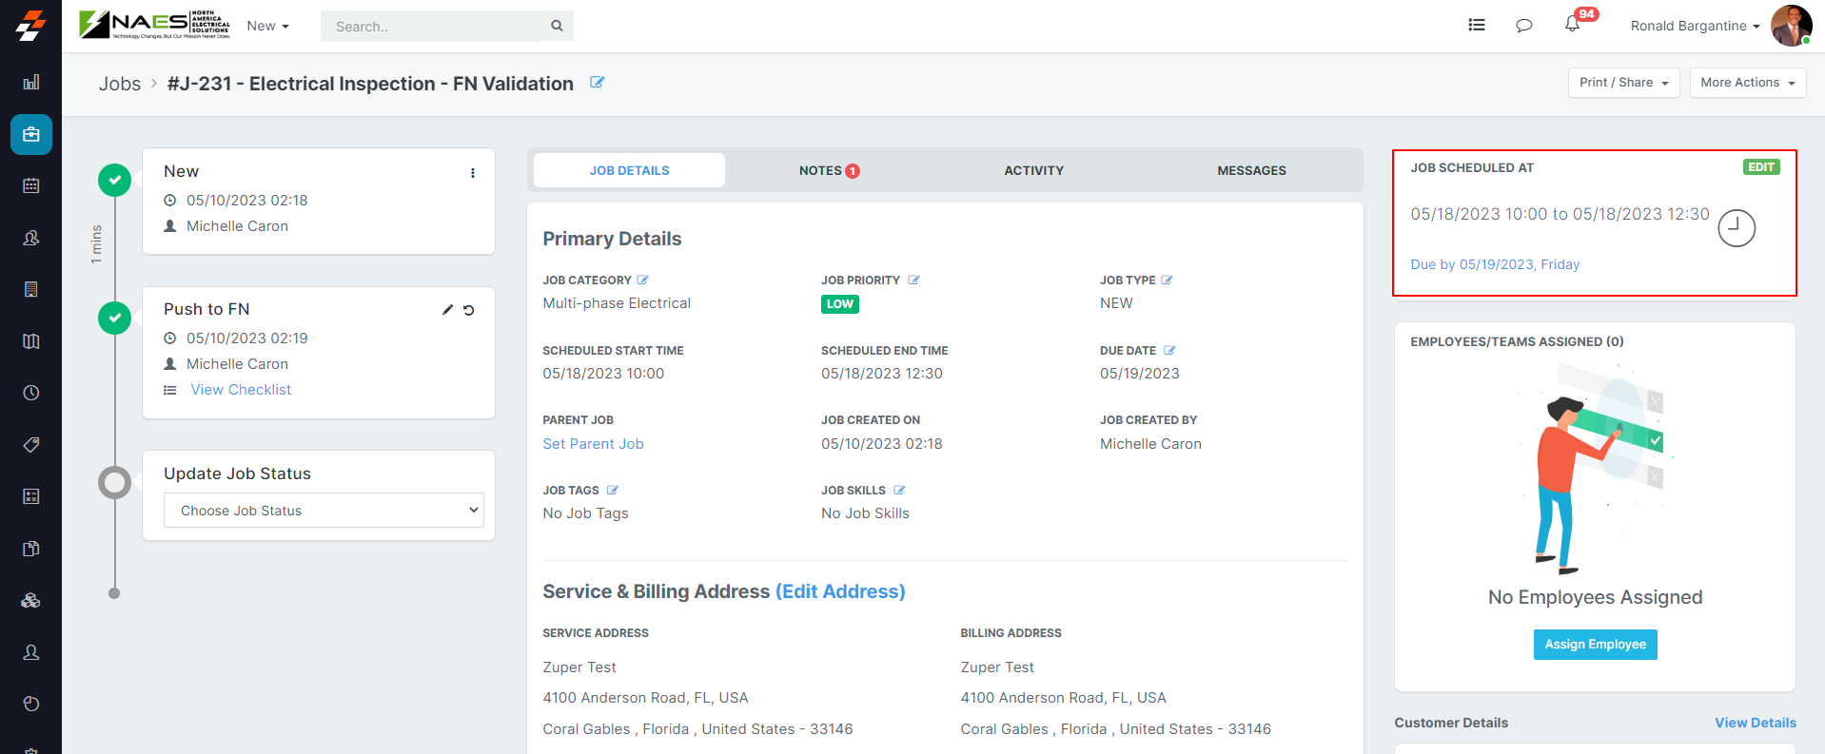
Task: Click the Set Parent Job link
Action: 593,444
